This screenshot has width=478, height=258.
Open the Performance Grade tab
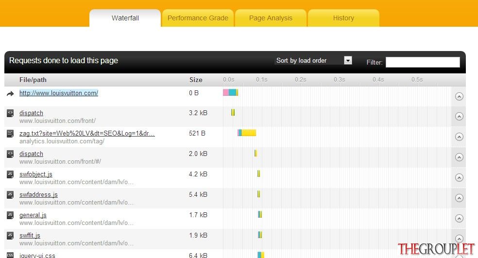pyautogui.click(x=198, y=18)
